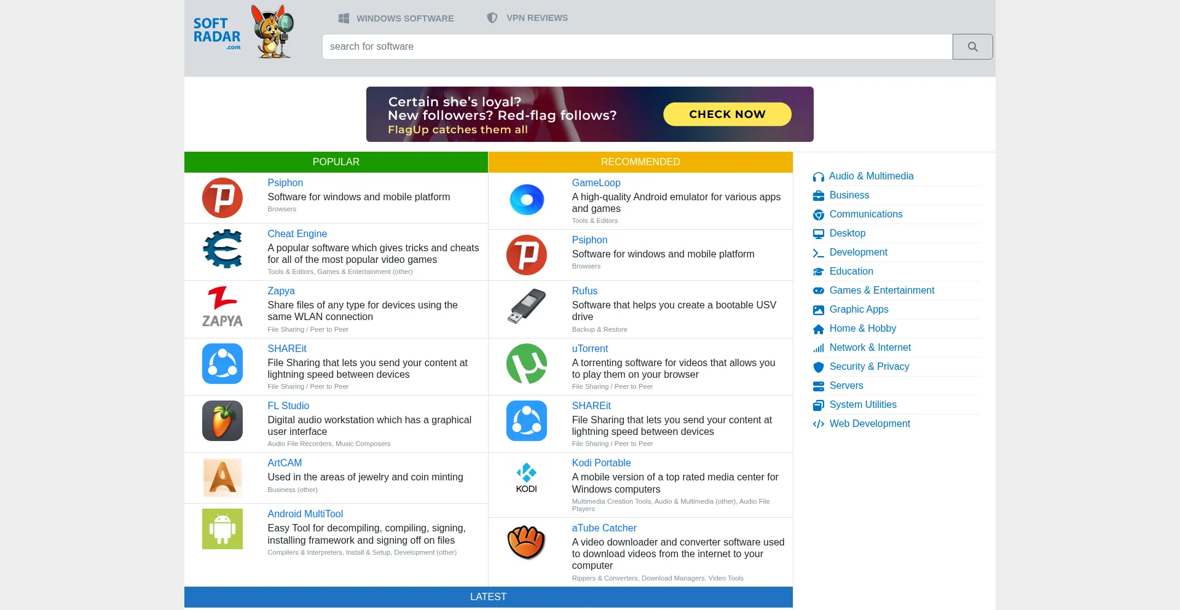This screenshot has width=1180, height=610.
Task: Open the VPN Reviews menu item
Action: pyautogui.click(x=527, y=18)
